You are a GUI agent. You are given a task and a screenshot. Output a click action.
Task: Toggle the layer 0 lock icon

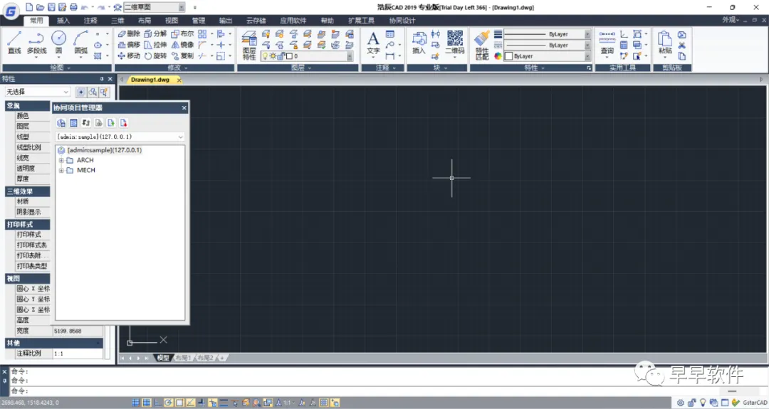[283, 56]
